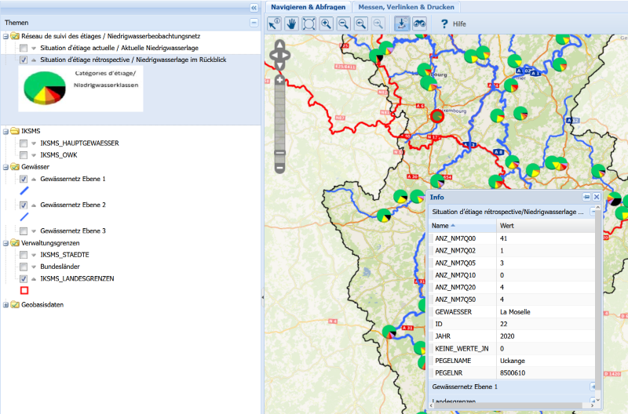This screenshot has height=414, width=628.
Task: Click the map zoom slider plus button
Action: click(279, 80)
